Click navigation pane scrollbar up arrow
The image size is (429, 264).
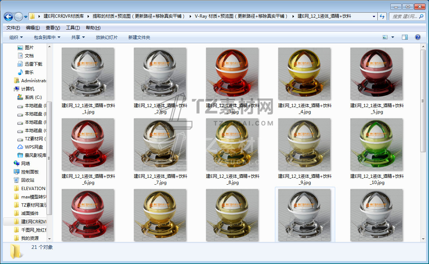[x=49, y=47]
